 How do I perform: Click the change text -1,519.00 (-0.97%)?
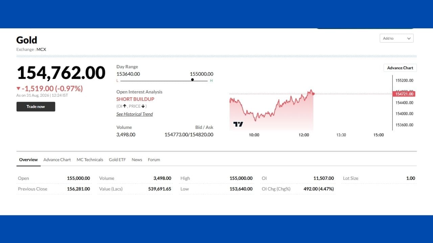tap(52, 89)
